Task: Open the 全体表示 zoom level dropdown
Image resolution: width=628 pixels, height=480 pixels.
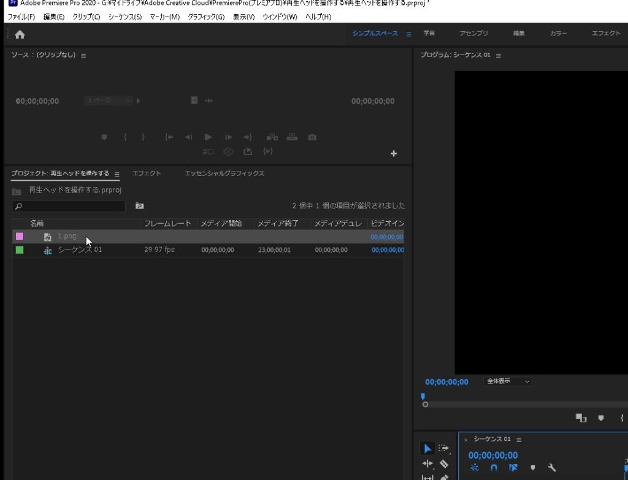Action: pos(507,381)
